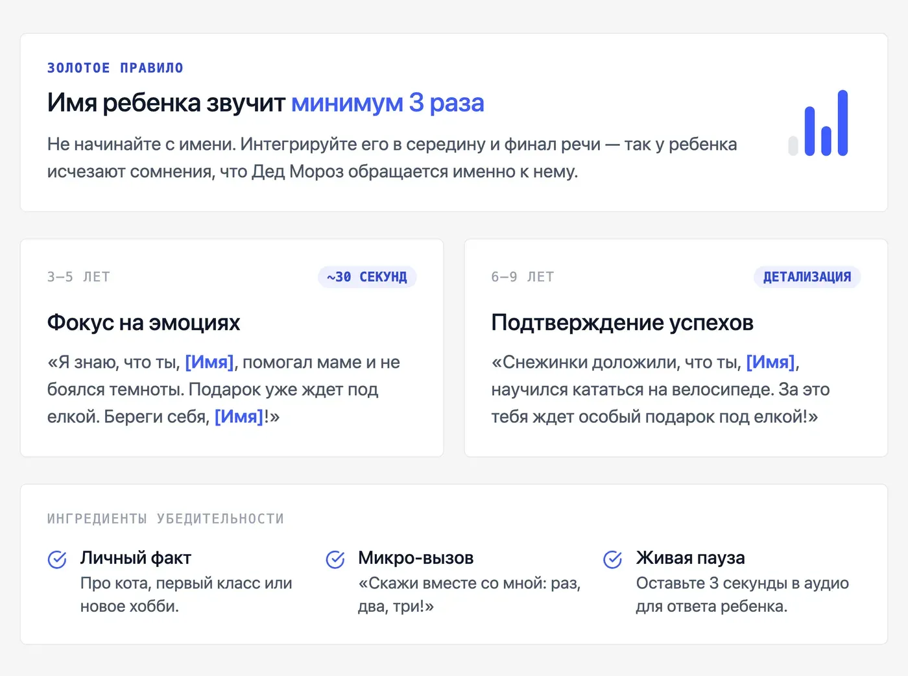Image resolution: width=908 pixels, height=676 pixels.
Task: Click the ИНГРЕДИЕНТЫ УБЕДИТЕЛЬНОСТИ section label
Action: (x=165, y=519)
